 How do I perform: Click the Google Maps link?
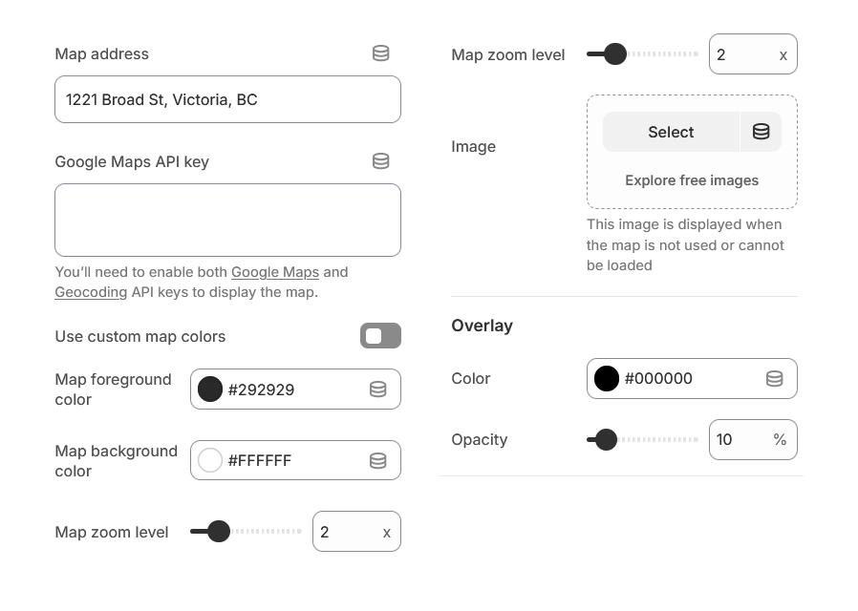tap(275, 272)
